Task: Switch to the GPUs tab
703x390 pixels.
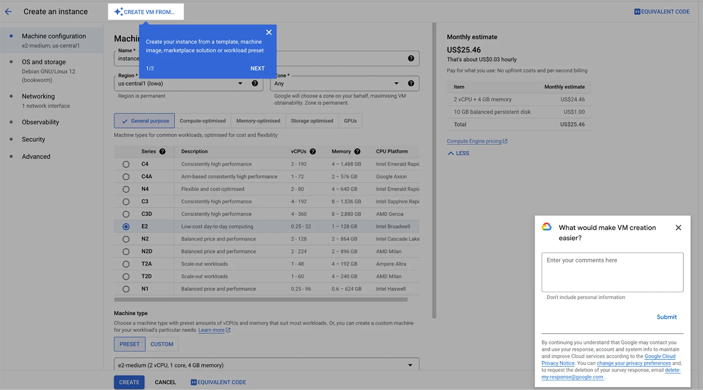Action: 350,121
